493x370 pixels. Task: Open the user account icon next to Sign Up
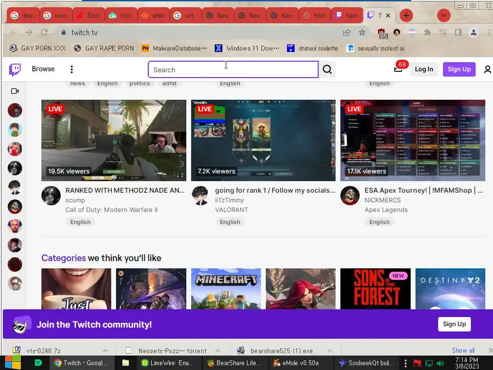488,69
